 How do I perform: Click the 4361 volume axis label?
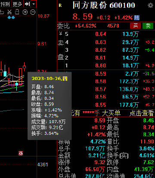tap(43, 165)
